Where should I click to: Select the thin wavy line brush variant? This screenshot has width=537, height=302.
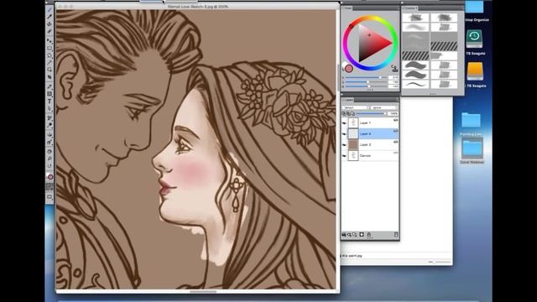[415, 84]
